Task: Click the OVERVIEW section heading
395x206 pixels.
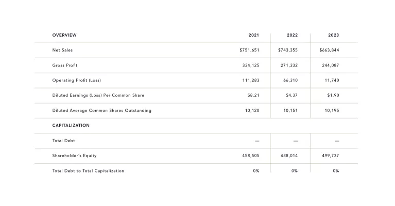Action: pyautogui.click(x=64, y=35)
